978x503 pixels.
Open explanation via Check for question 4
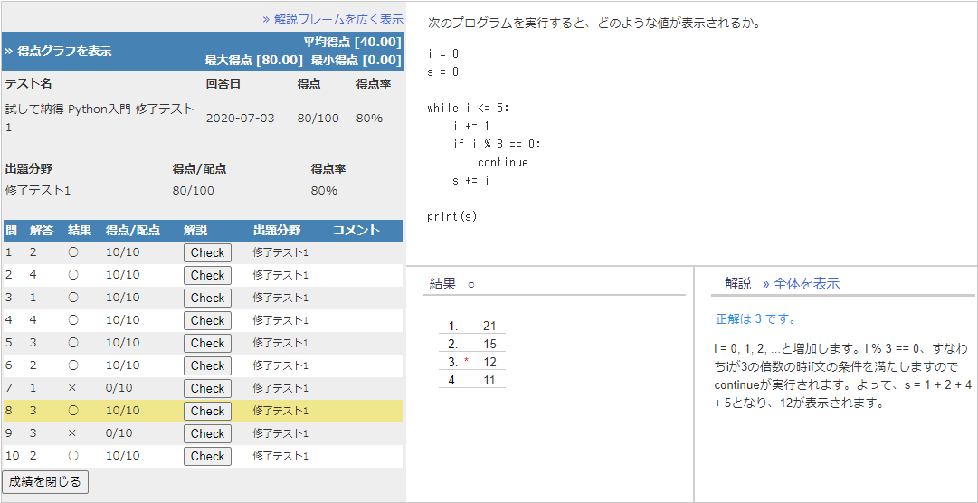click(x=207, y=320)
